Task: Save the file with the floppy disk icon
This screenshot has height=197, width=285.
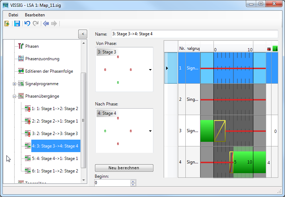Action: (17, 24)
